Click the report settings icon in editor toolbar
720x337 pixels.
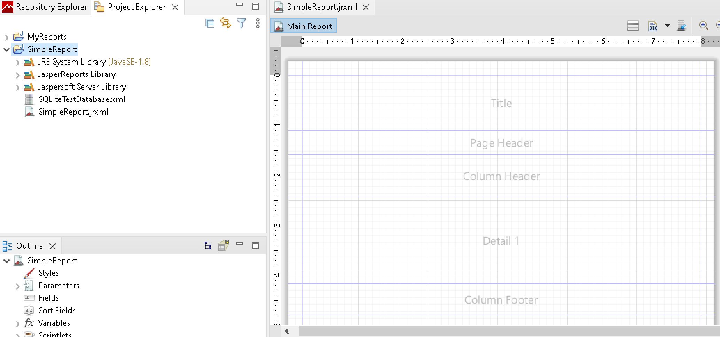pos(633,26)
